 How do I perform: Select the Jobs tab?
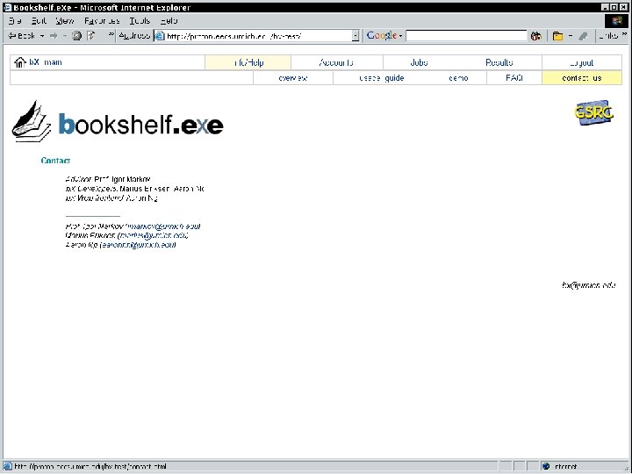[x=419, y=62]
